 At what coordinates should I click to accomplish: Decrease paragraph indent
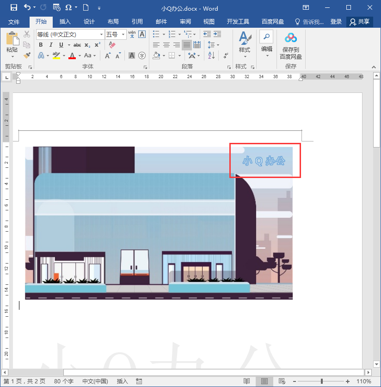point(207,34)
